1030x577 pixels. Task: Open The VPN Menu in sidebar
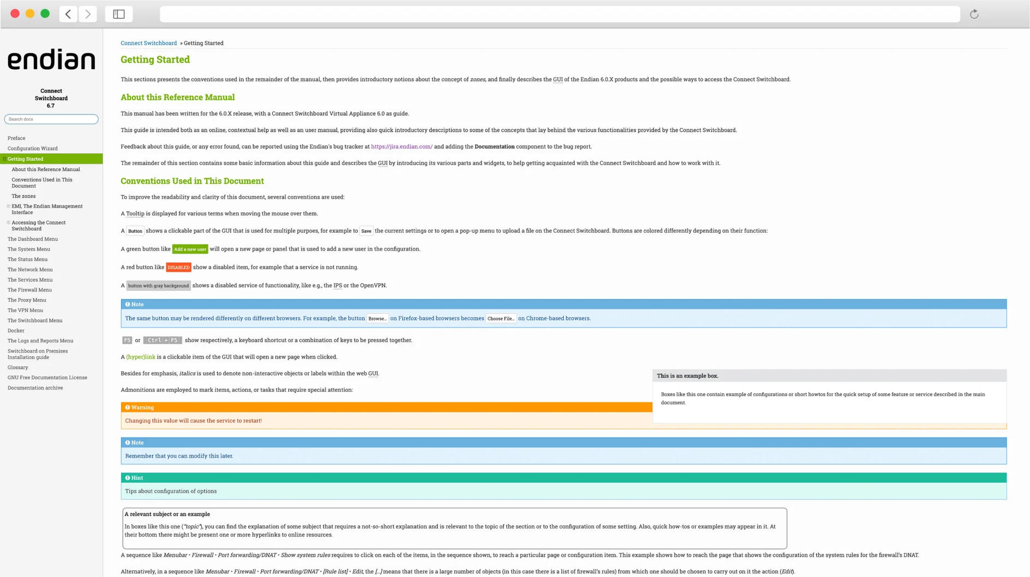pyautogui.click(x=25, y=311)
